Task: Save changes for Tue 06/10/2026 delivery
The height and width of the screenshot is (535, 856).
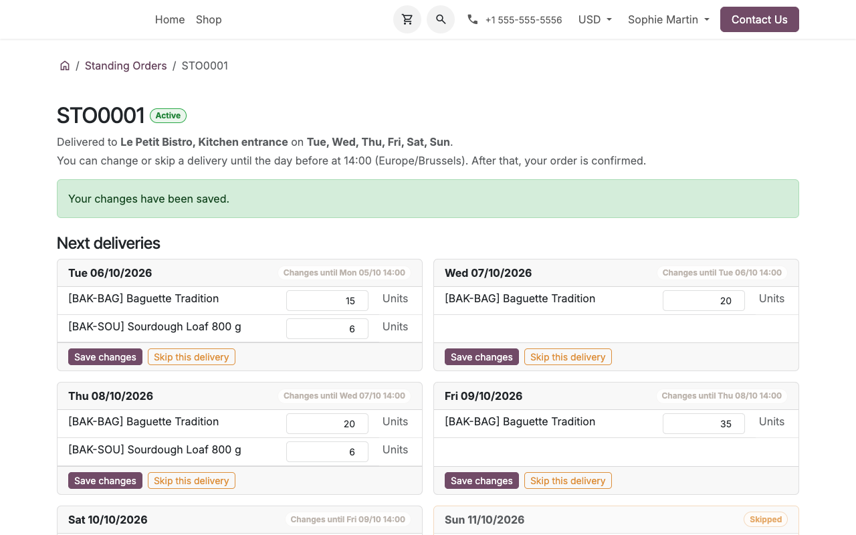Action: click(105, 357)
